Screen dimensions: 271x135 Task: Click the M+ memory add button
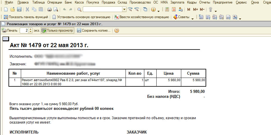pyautogui.click(x=195, y=10)
